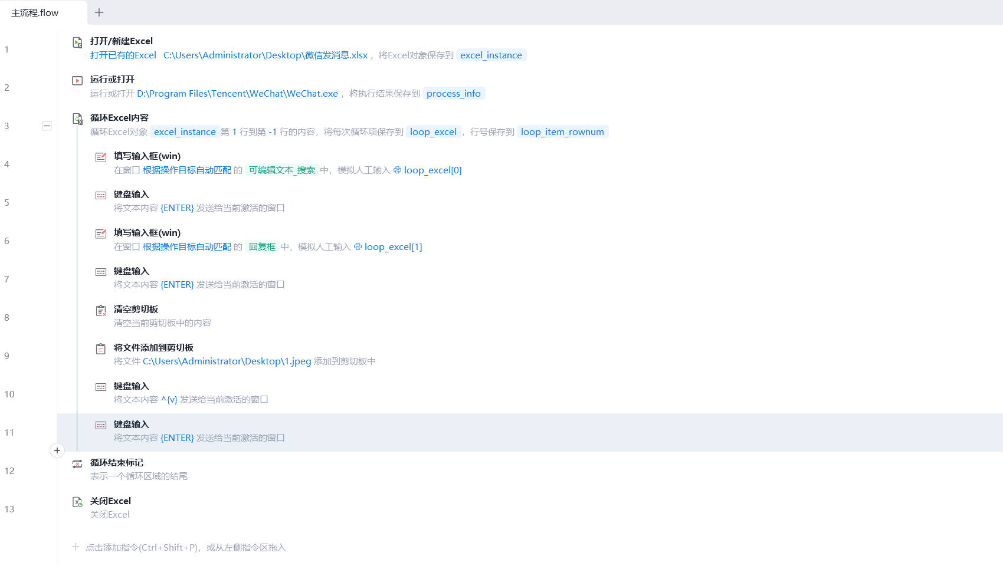
Task: Select the loop_item_rownum variable tag
Action: click(x=562, y=132)
